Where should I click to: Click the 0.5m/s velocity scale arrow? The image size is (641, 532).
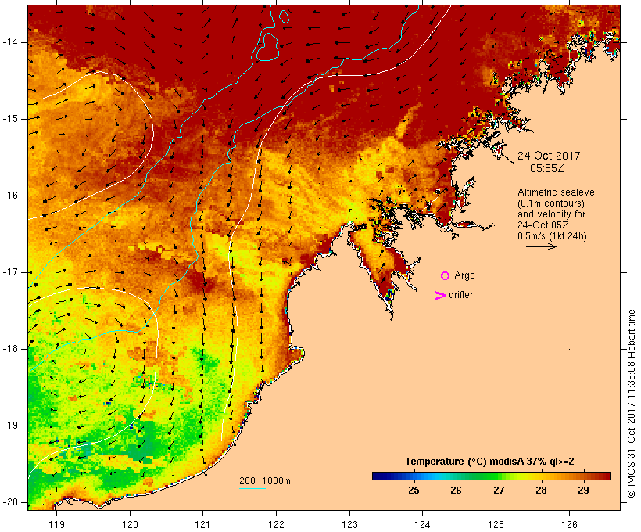click(541, 246)
